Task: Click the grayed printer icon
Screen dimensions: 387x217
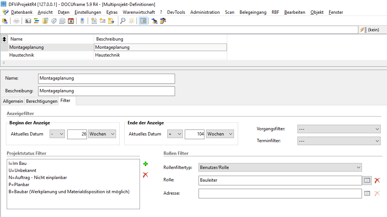Action: click(16, 21)
